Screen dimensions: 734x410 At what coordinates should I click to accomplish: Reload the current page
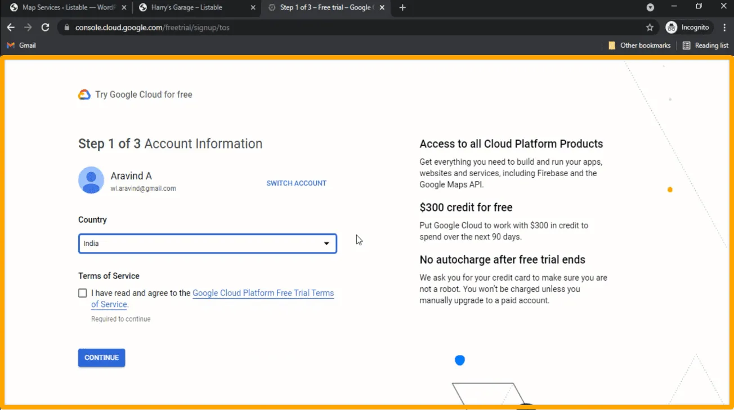coord(46,28)
